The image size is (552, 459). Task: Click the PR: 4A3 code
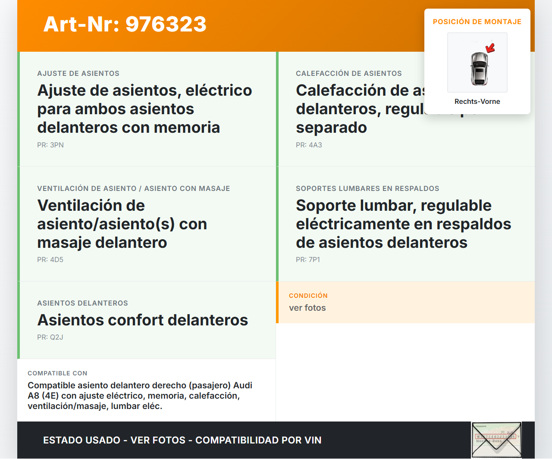pos(309,145)
